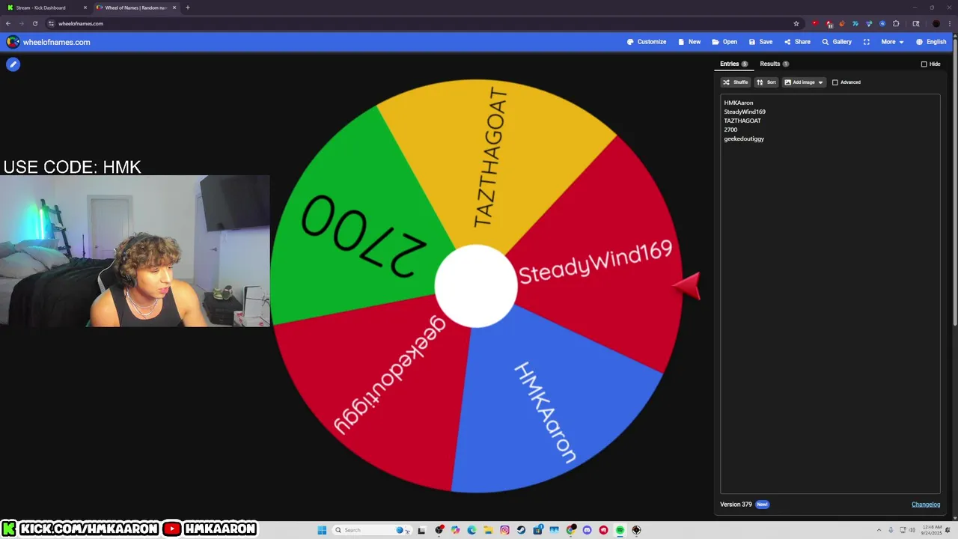Open a new browser tab
Viewport: 958px width, 539px height.
point(188,7)
